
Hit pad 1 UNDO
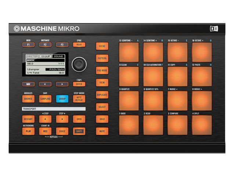pyautogui.click(x=129, y=125)
